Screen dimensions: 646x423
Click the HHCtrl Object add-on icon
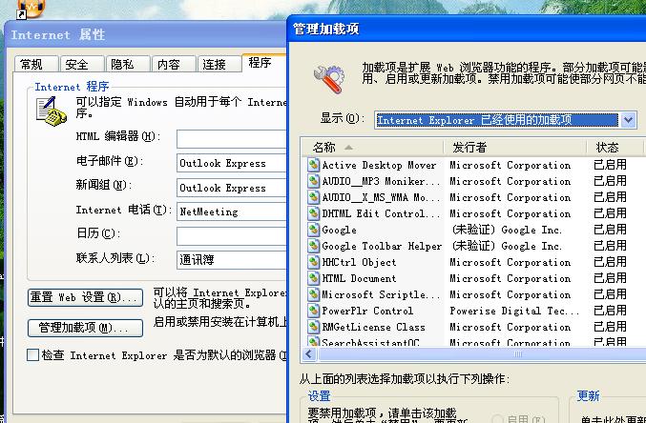(313, 262)
